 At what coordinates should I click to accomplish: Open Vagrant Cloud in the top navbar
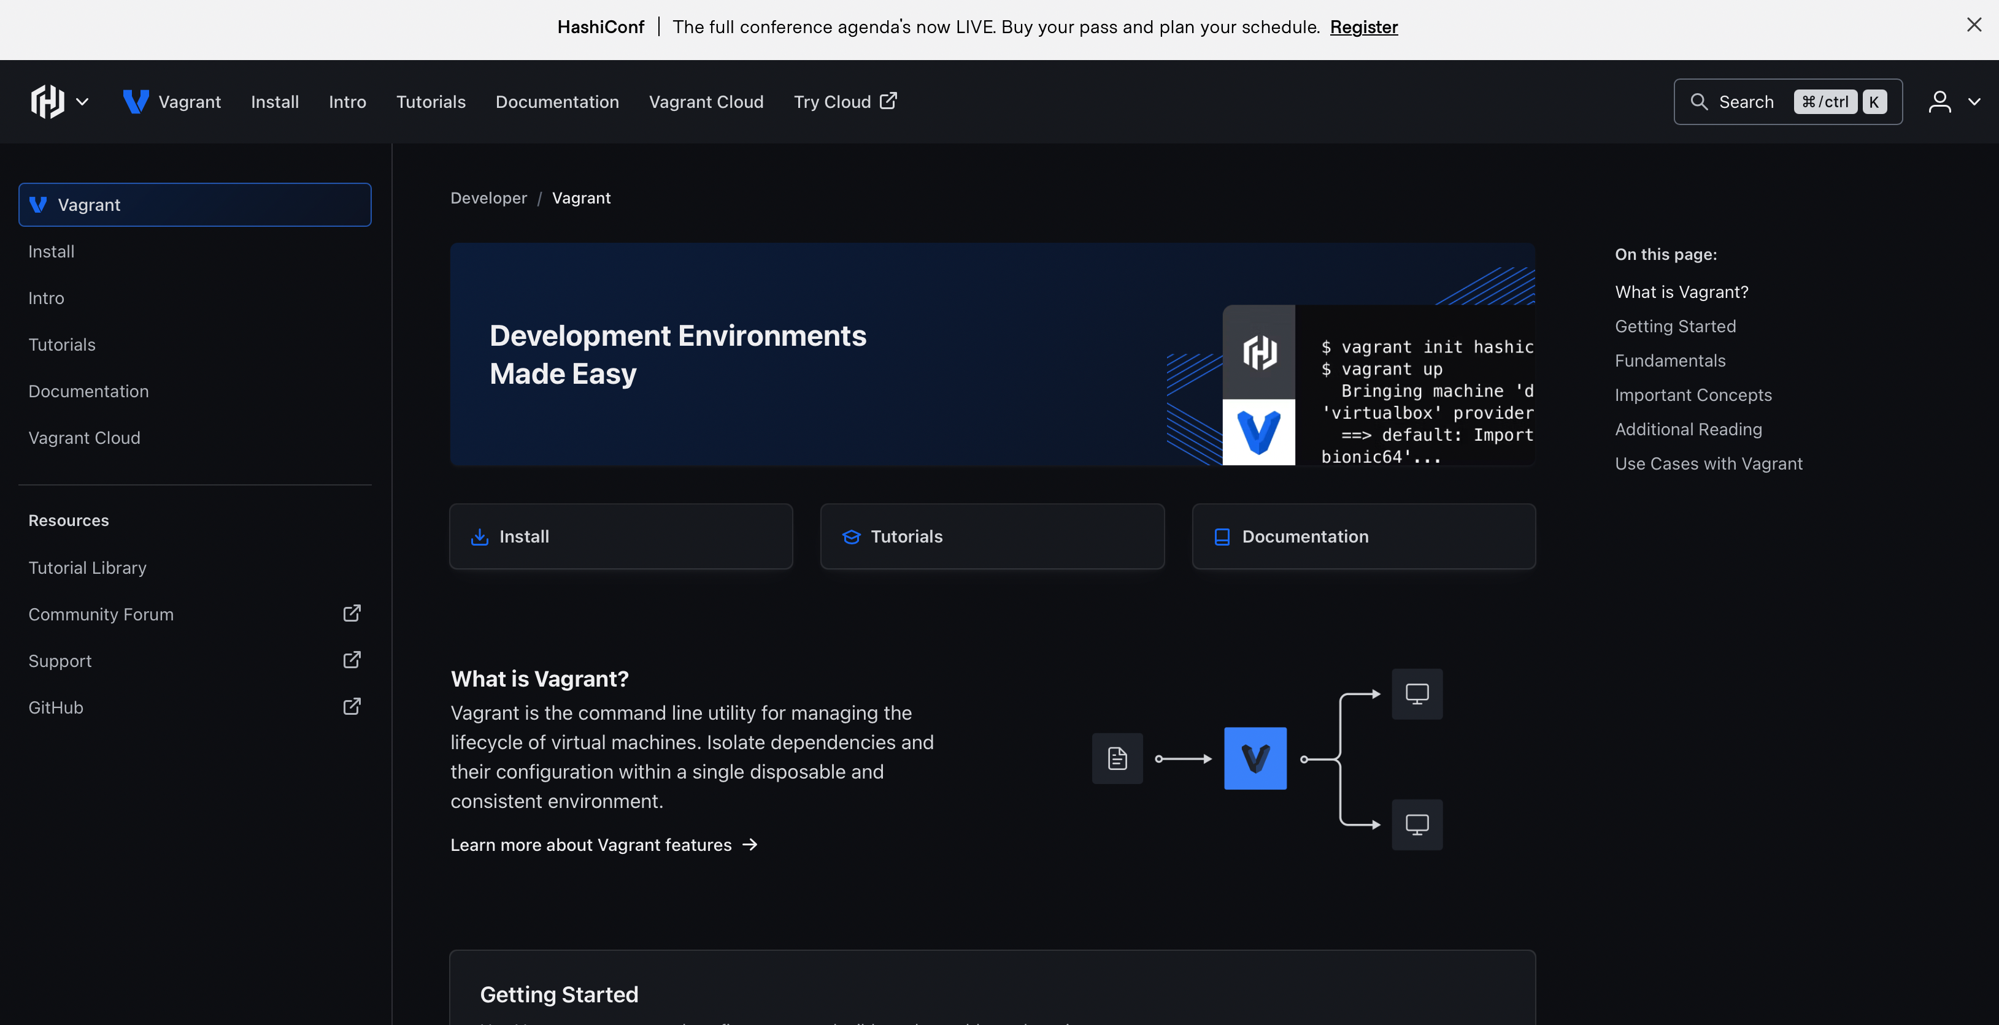(706, 102)
